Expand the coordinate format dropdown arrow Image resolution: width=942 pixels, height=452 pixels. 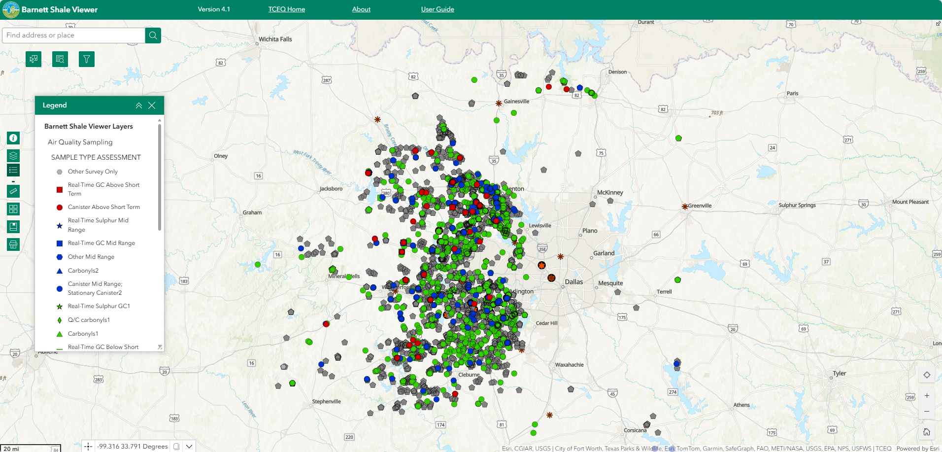click(x=189, y=447)
